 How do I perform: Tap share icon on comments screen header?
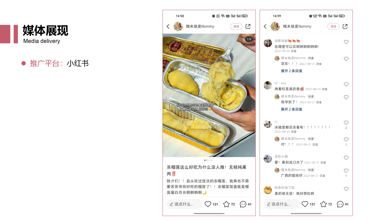345,27
